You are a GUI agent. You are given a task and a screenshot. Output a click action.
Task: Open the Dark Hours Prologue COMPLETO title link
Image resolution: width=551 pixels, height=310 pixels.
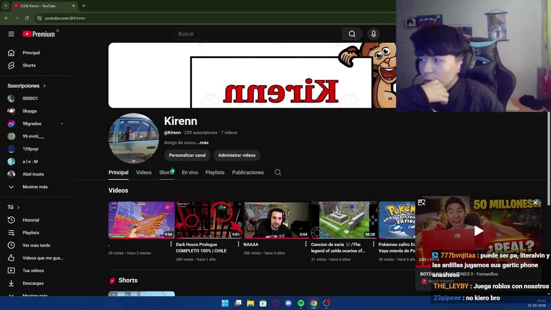(201, 248)
